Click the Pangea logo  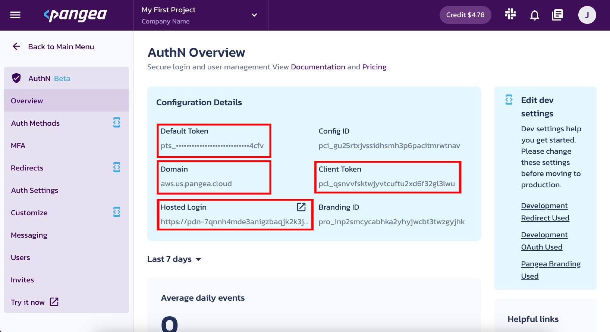coord(75,15)
